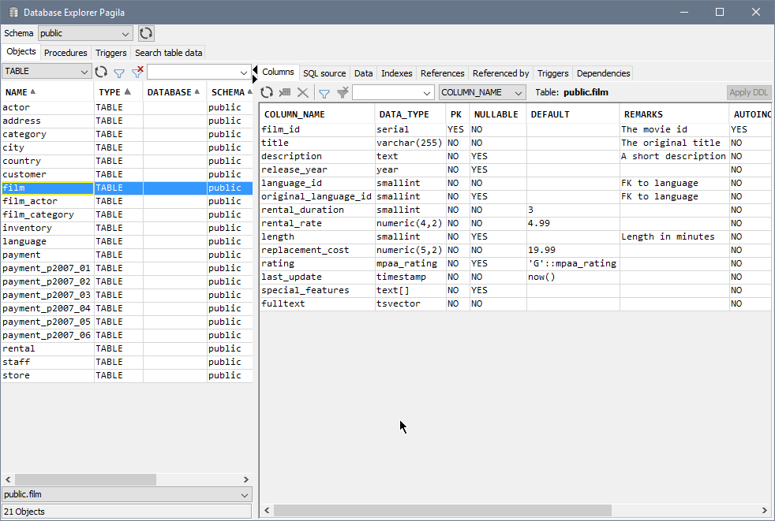Open the Triggers tab in the details panel

(x=552, y=73)
